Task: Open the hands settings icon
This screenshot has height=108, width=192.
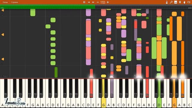Action: [184, 2]
